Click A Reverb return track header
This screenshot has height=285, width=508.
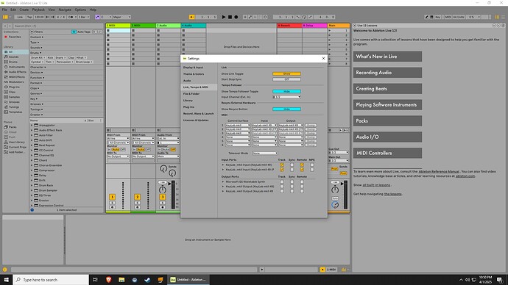click(289, 26)
